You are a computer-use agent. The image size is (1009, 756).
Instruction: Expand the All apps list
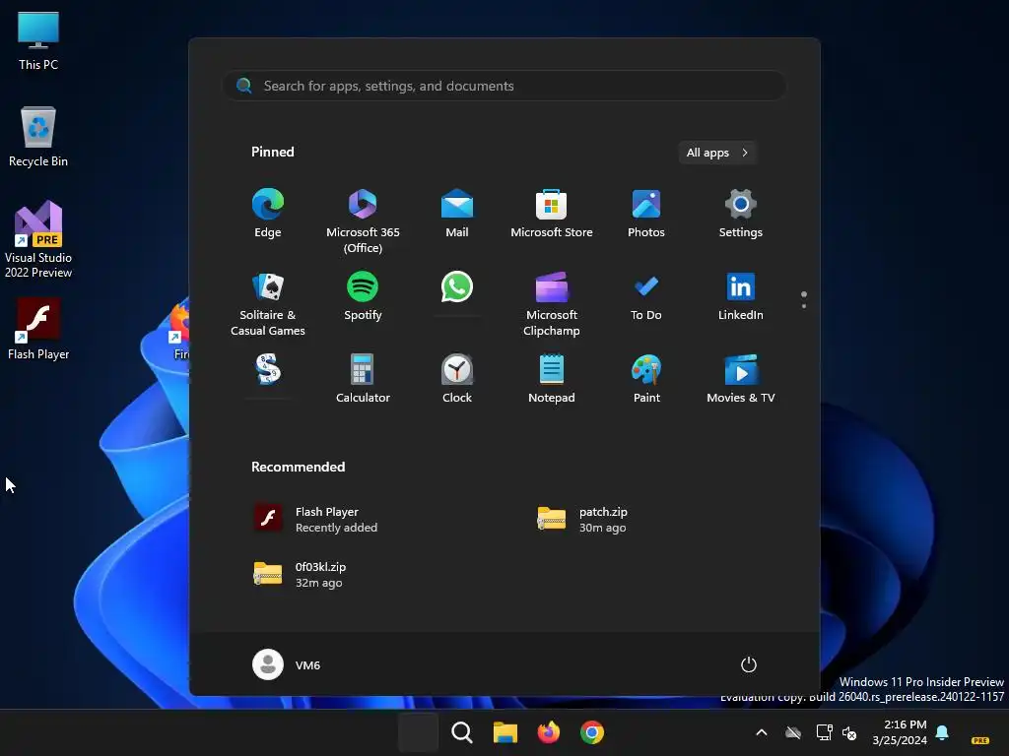[x=717, y=153]
